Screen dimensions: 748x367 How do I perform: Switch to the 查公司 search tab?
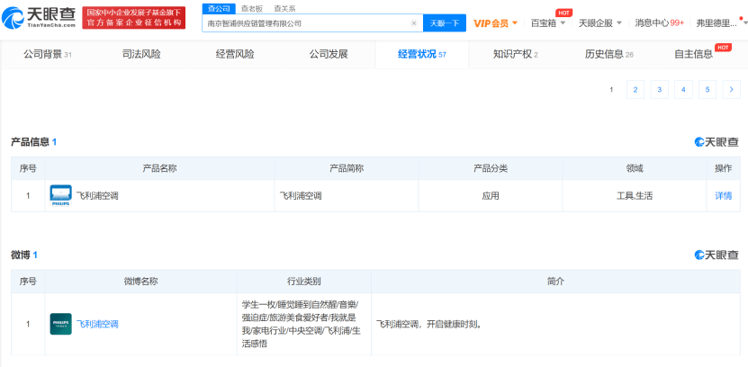[x=219, y=9]
